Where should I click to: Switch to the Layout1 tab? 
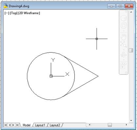(x=40, y=125)
